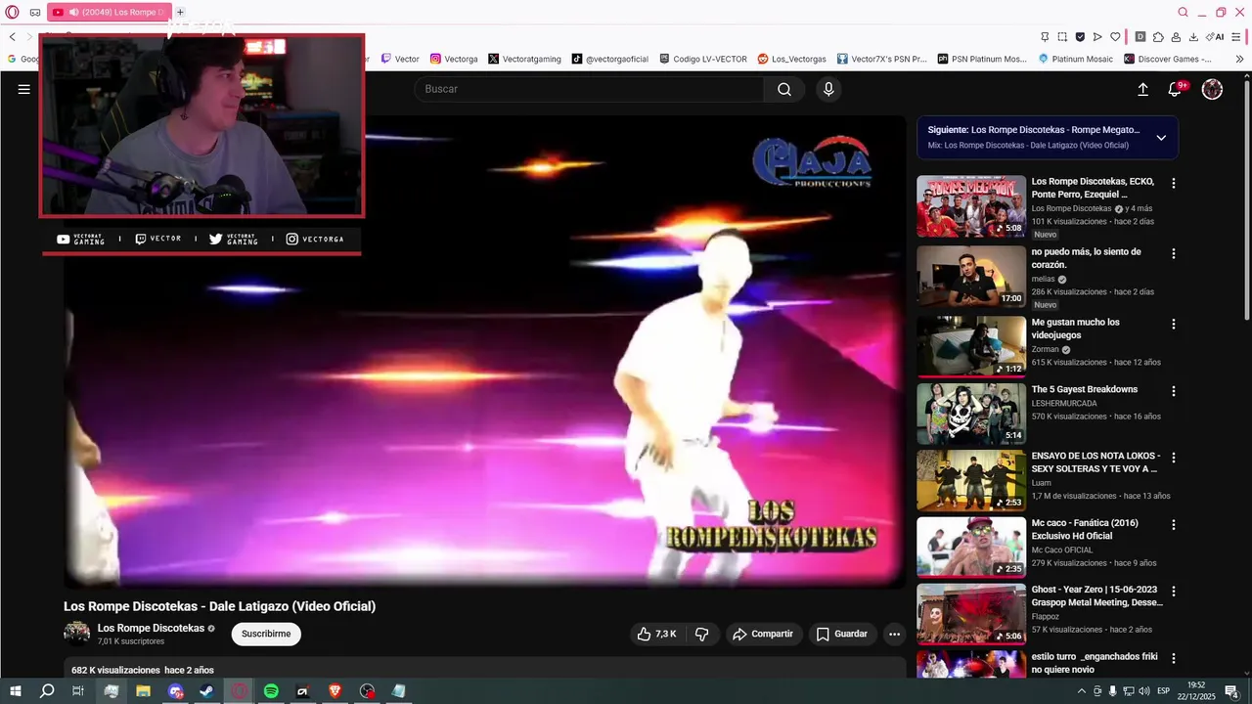Open options for 'Me gustan mucho los videojuegos'

click(1174, 324)
